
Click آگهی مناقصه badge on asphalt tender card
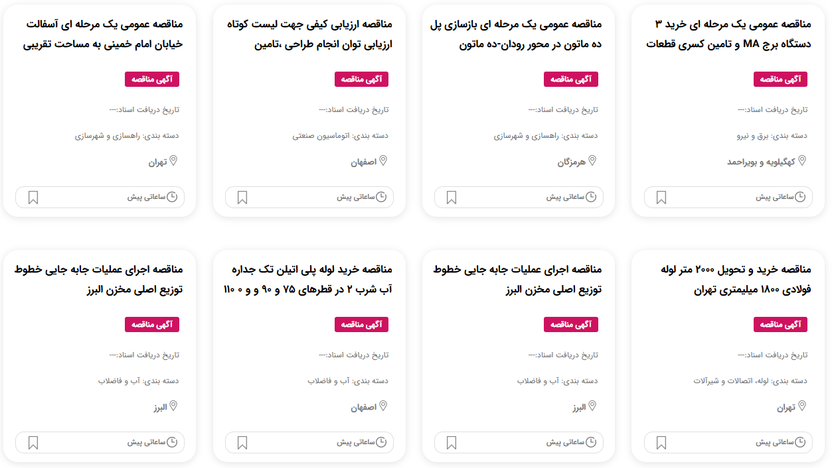pos(152,80)
